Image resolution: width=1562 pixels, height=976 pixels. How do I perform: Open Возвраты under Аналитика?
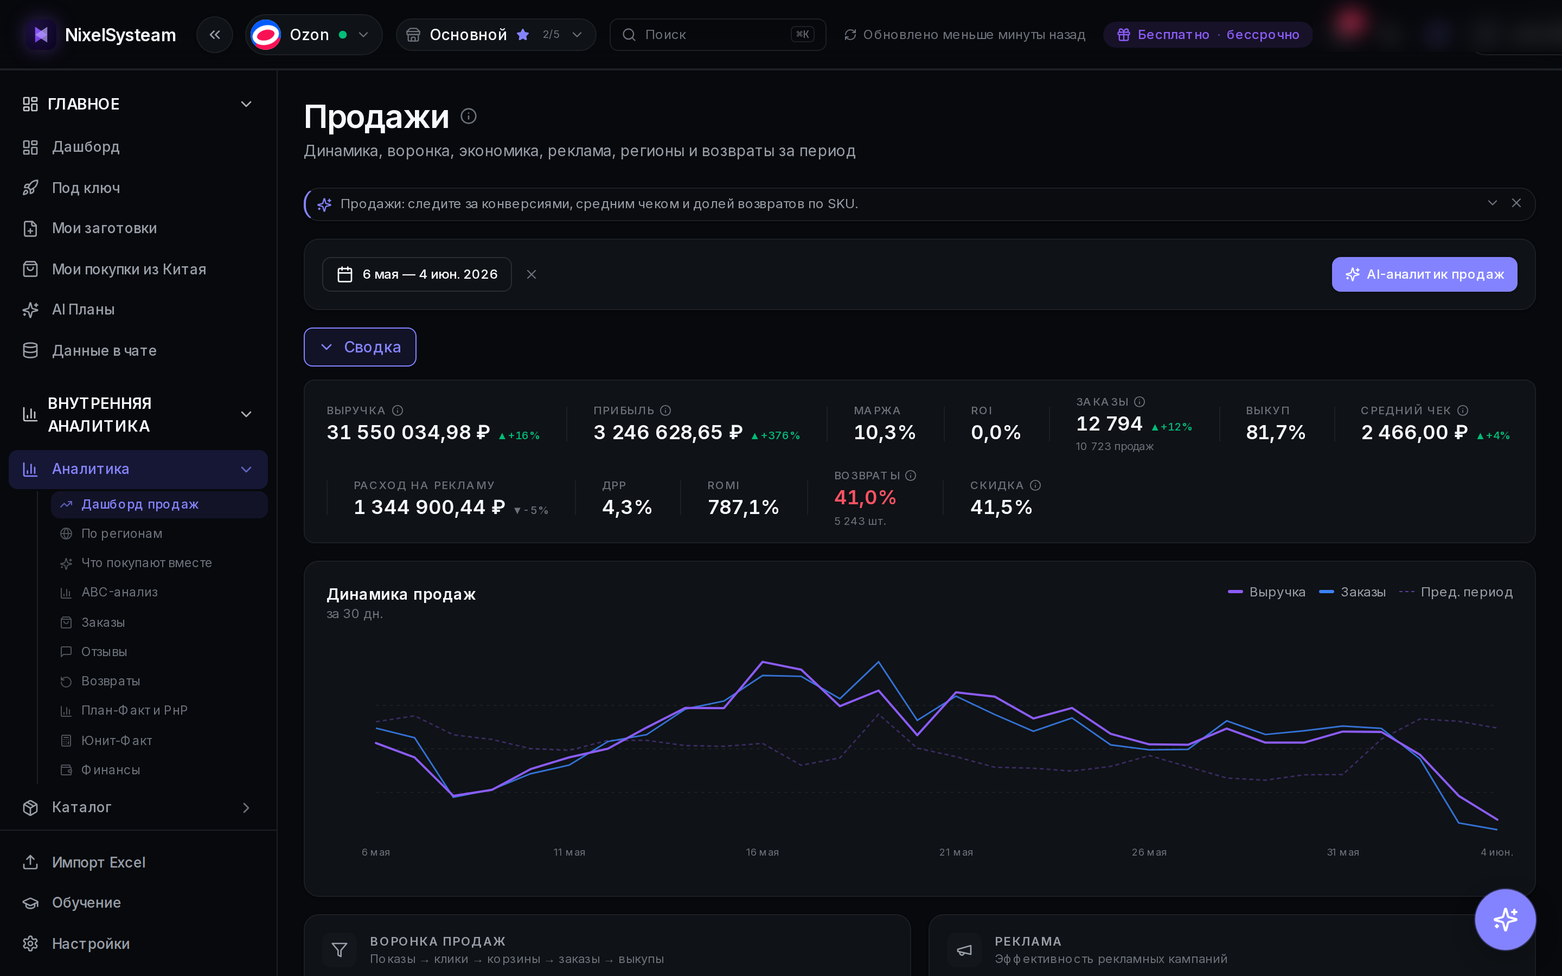click(x=159, y=681)
